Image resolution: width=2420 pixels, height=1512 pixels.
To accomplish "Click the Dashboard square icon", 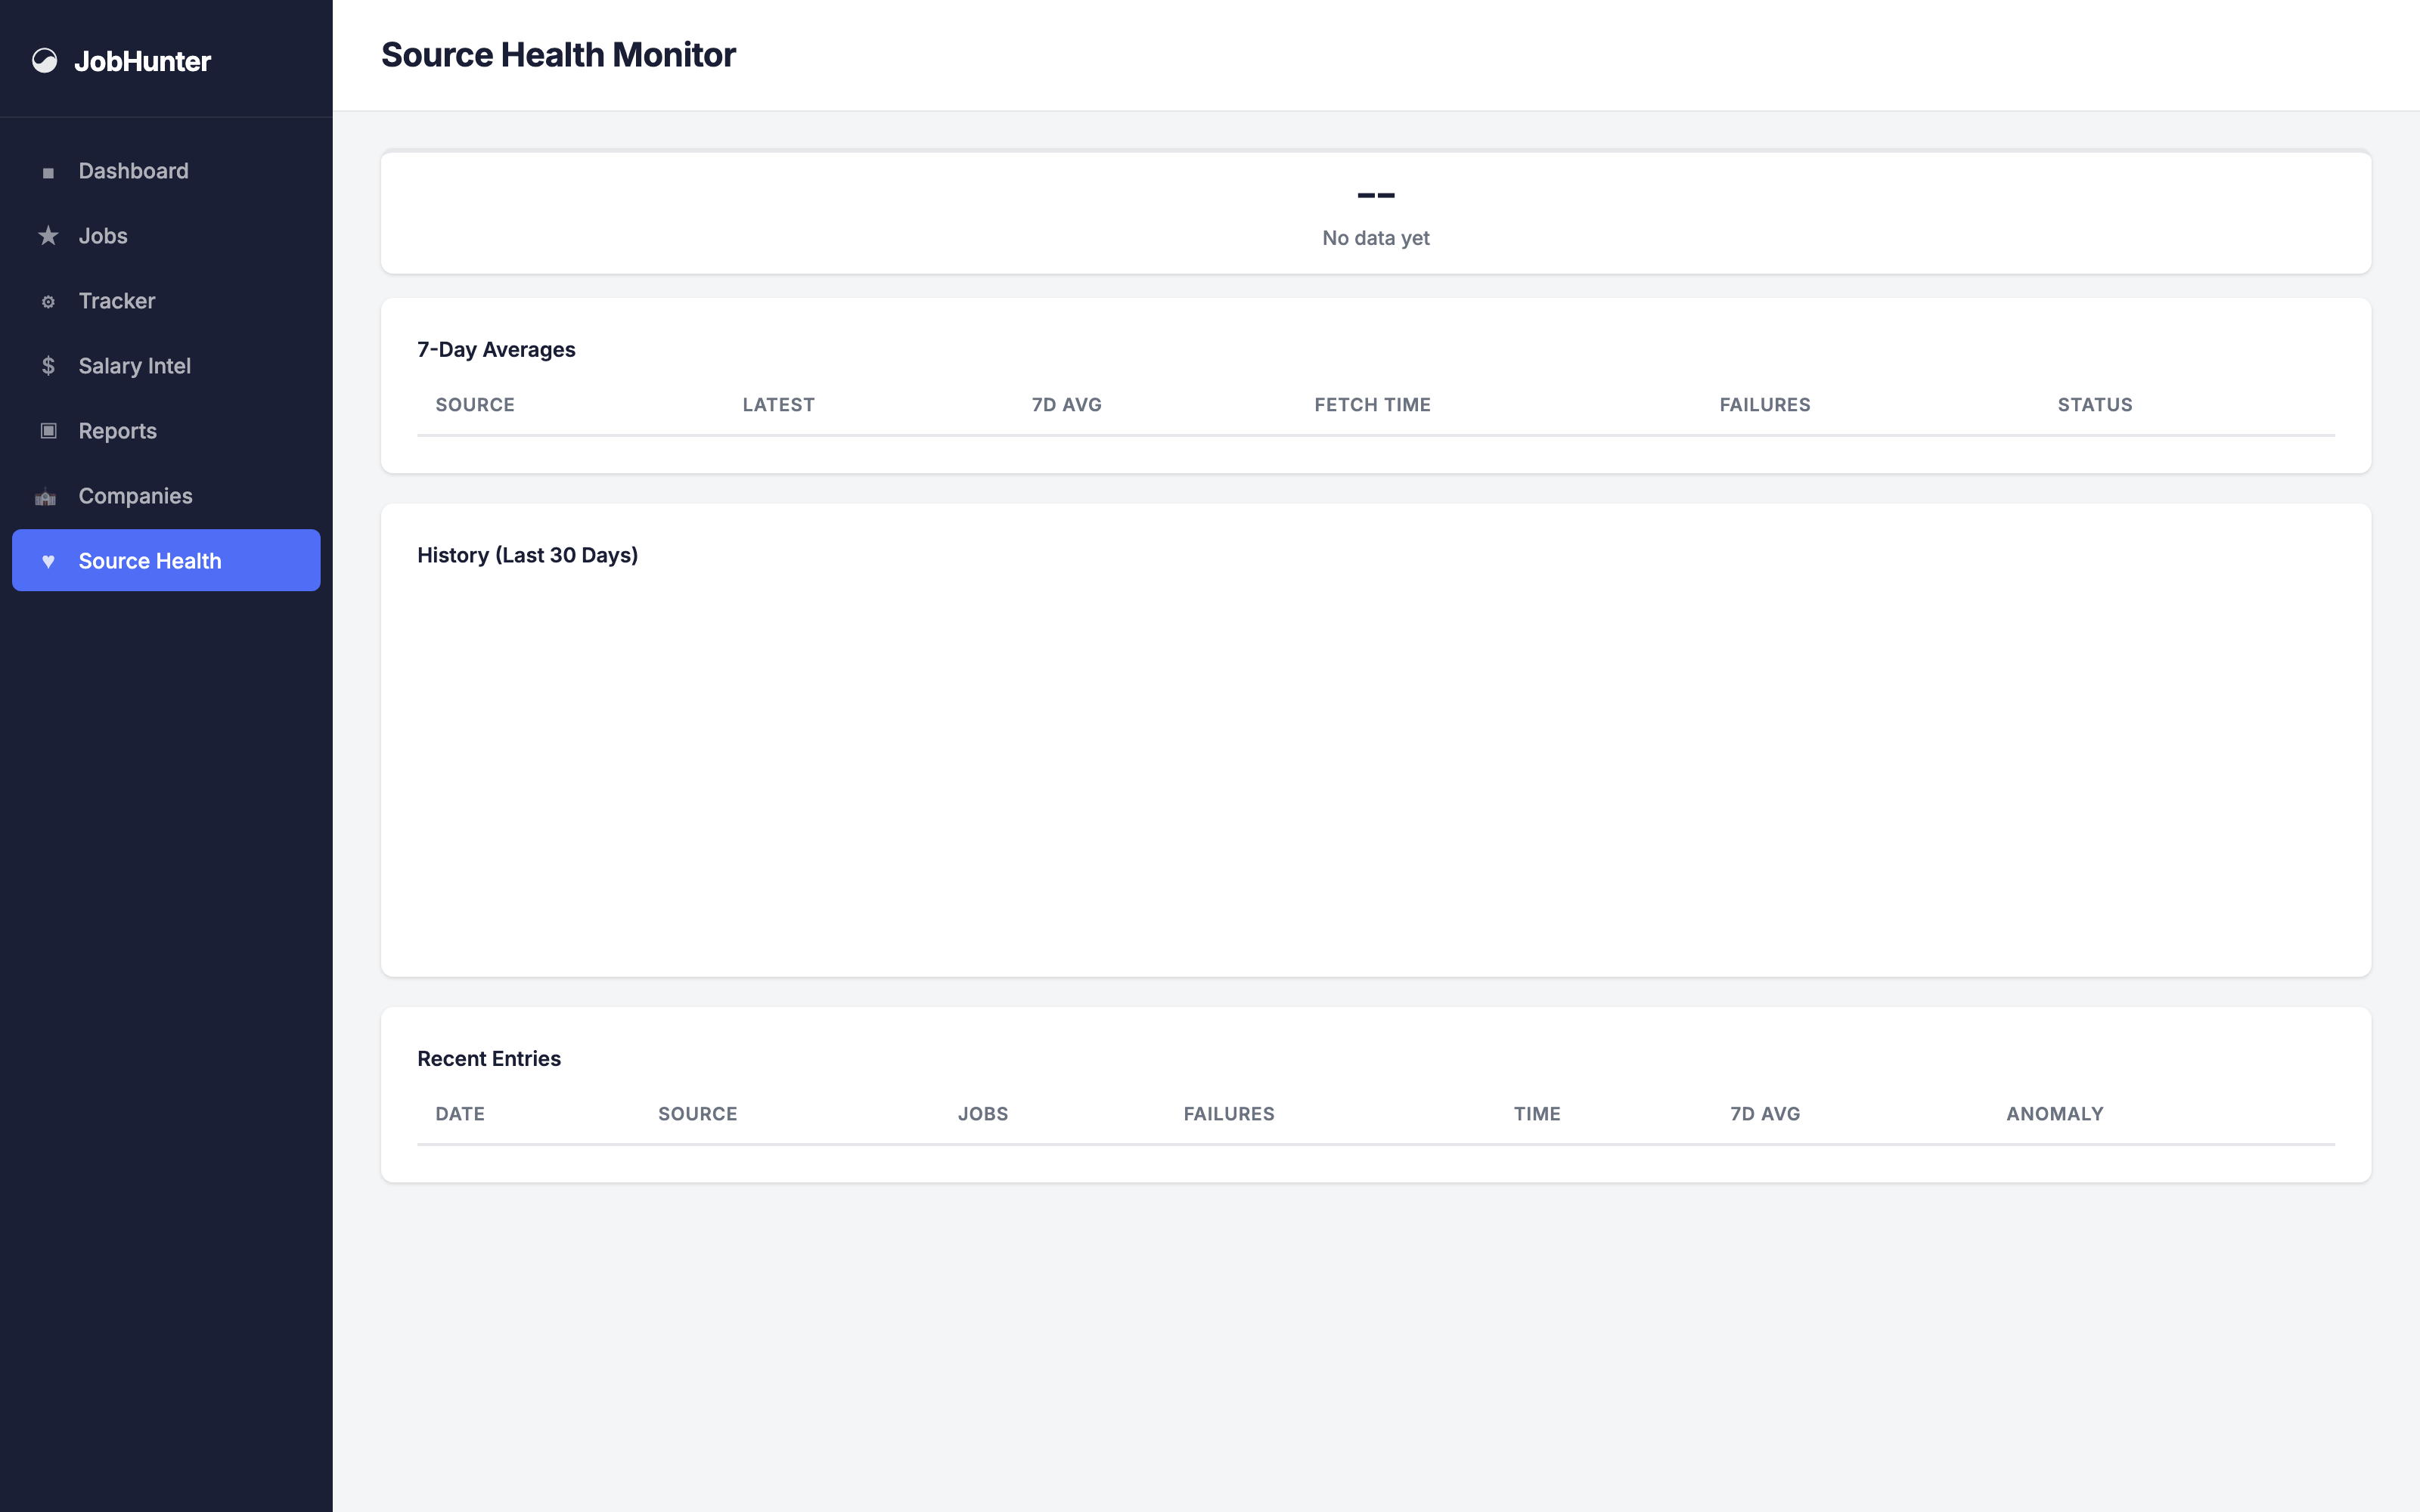I will (x=48, y=172).
